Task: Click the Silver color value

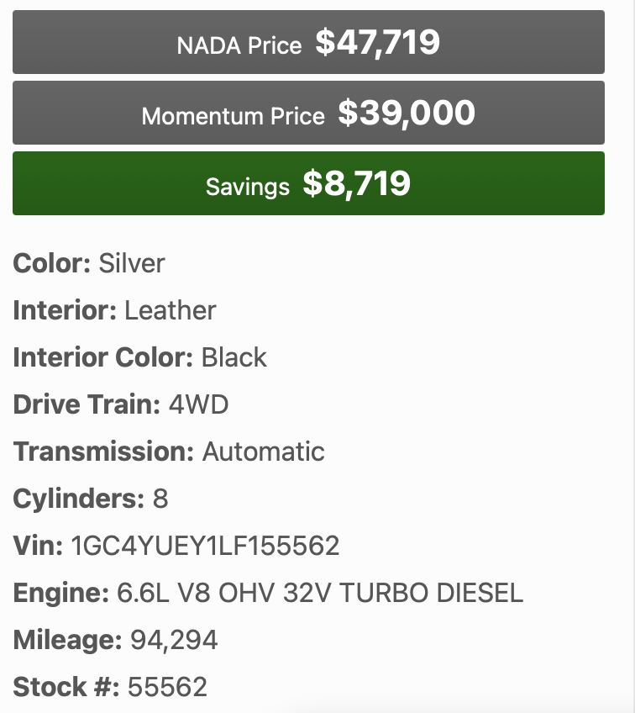Action: (132, 263)
